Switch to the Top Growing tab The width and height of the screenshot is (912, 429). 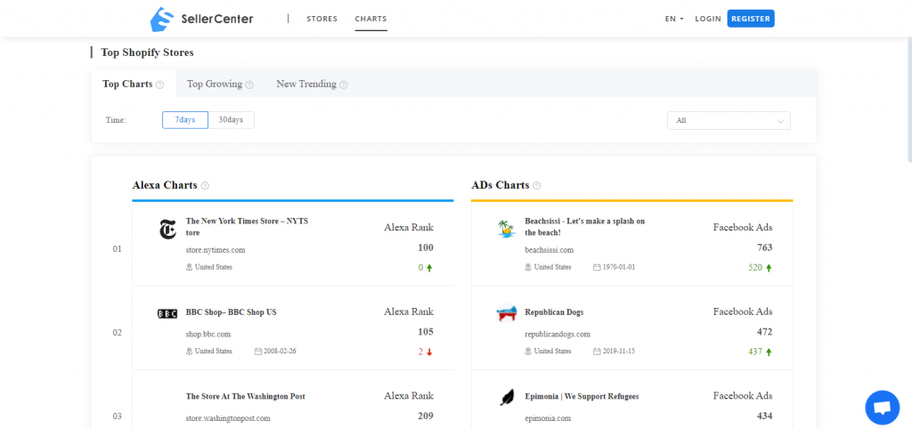click(x=220, y=85)
